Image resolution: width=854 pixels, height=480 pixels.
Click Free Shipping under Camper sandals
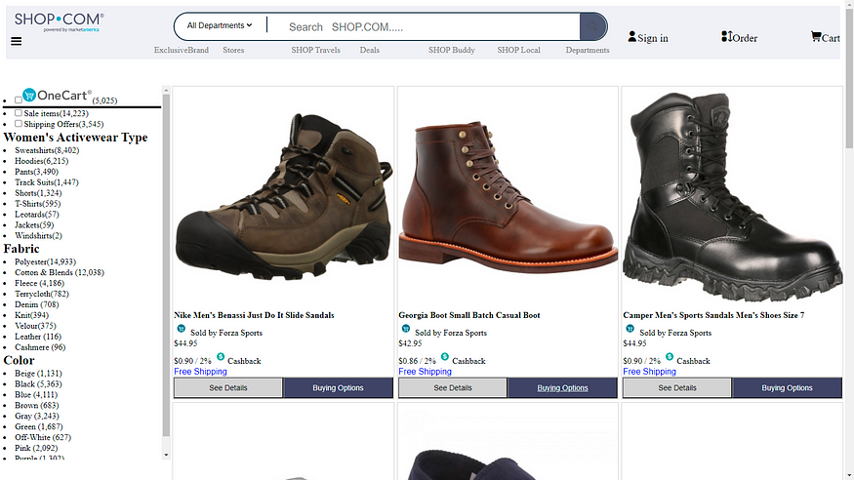(x=649, y=372)
